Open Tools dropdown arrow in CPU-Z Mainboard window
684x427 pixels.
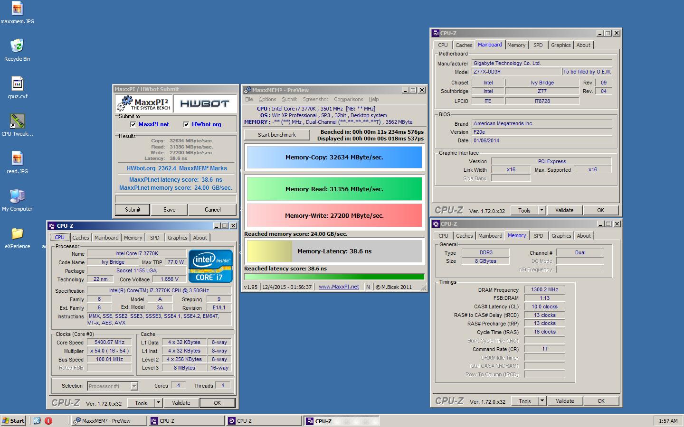[541, 210]
